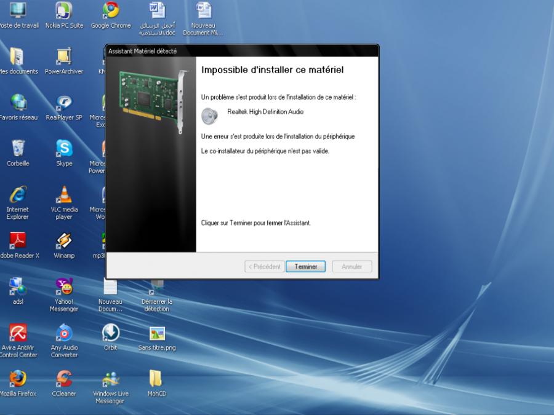Select the Nokia PC Suite icon
Image resolution: width=554 pixels, height=415 pixels.
tap(64, 11)
